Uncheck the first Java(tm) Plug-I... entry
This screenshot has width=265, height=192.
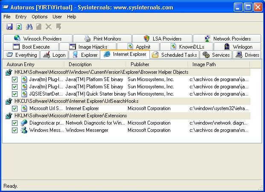[15, 79]
